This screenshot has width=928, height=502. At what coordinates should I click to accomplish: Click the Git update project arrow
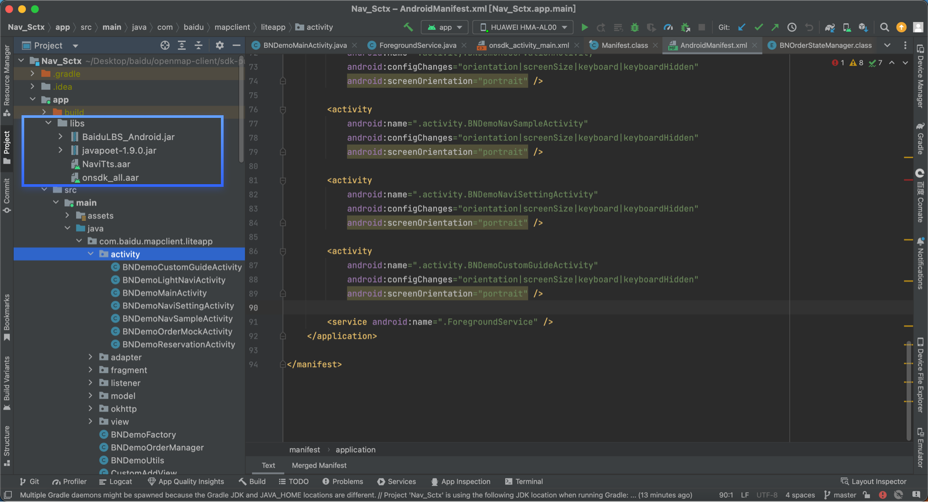click(x=742, y=27)
